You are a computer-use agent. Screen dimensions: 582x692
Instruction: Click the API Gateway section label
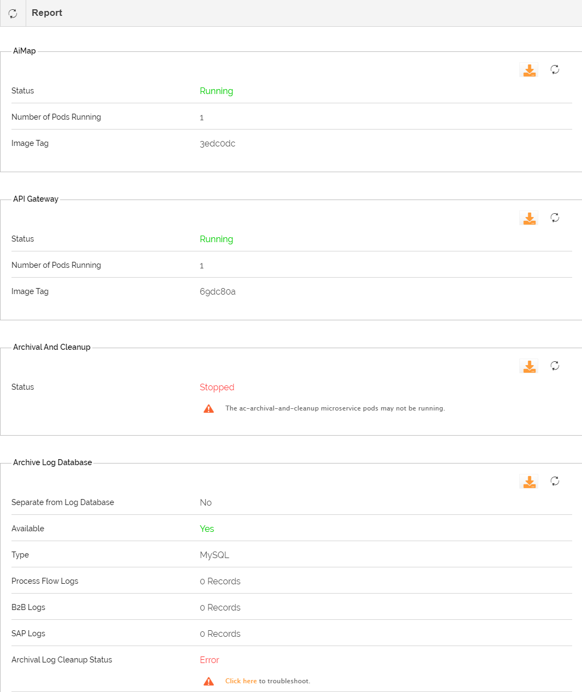tap(35, 199)
